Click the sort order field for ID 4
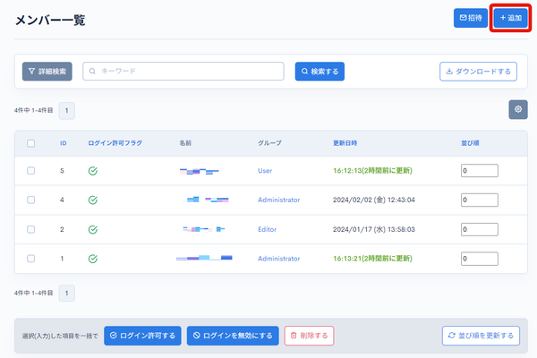The height and width of the screenshot is (358, 537). 480,200
